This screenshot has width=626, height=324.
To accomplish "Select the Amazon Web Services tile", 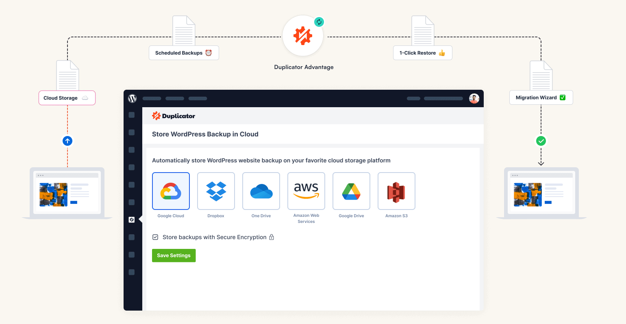I will 306,191.
